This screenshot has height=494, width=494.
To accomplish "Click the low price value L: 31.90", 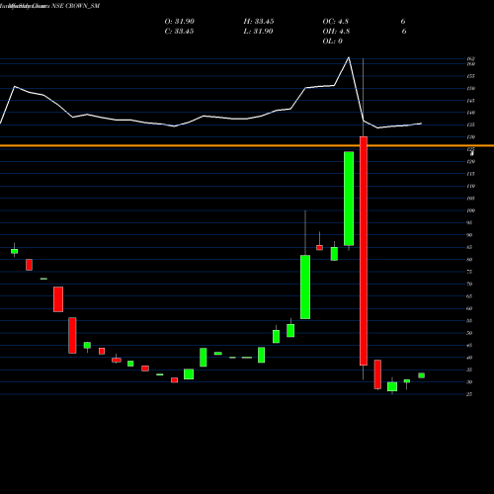I will click(258, 32).
